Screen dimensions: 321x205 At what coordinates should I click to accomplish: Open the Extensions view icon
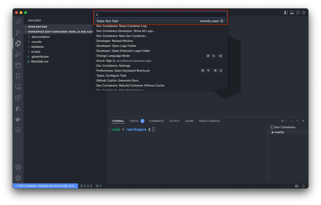[18, 98]
